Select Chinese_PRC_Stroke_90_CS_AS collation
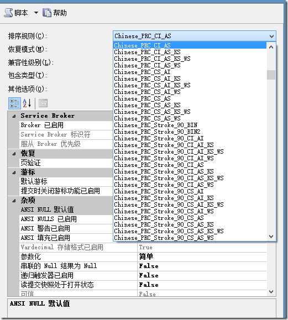Screen dimensions: 288x320 tap(190, 218)
